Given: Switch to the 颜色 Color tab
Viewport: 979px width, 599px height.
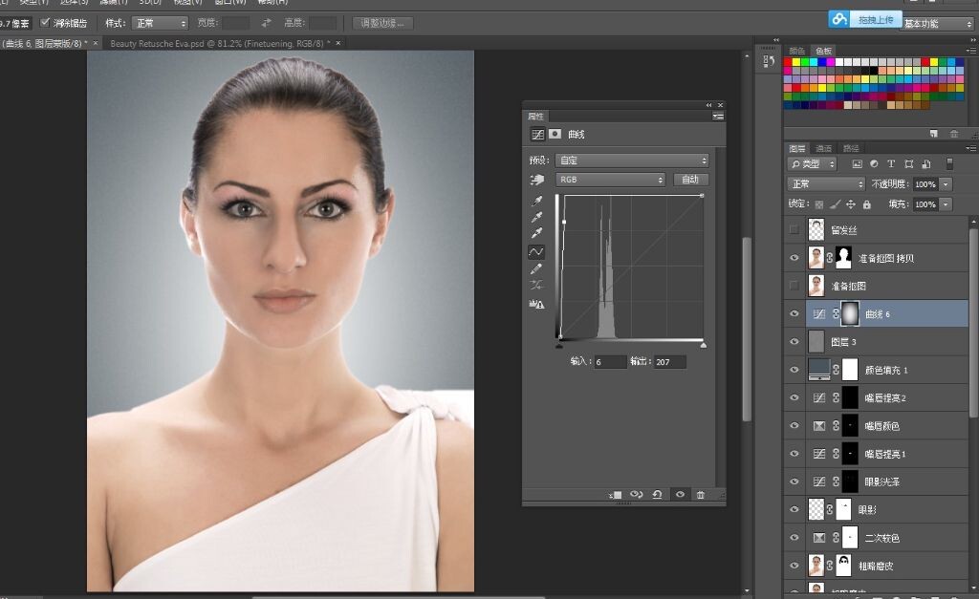Looking at the screenshot, I should pos(796,52).
